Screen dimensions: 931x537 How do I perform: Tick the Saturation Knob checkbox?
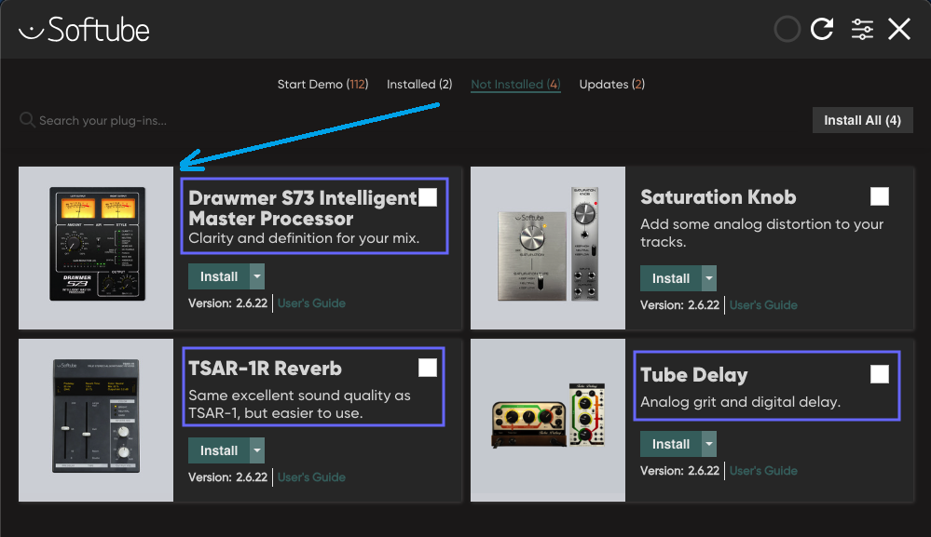click(880, 196)
